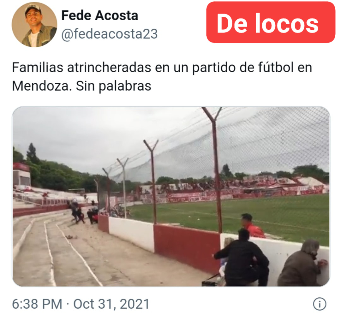Screen dimensions: 341x321
Task: Click the man in red on the pitch
Action: [x=252, y=226]
